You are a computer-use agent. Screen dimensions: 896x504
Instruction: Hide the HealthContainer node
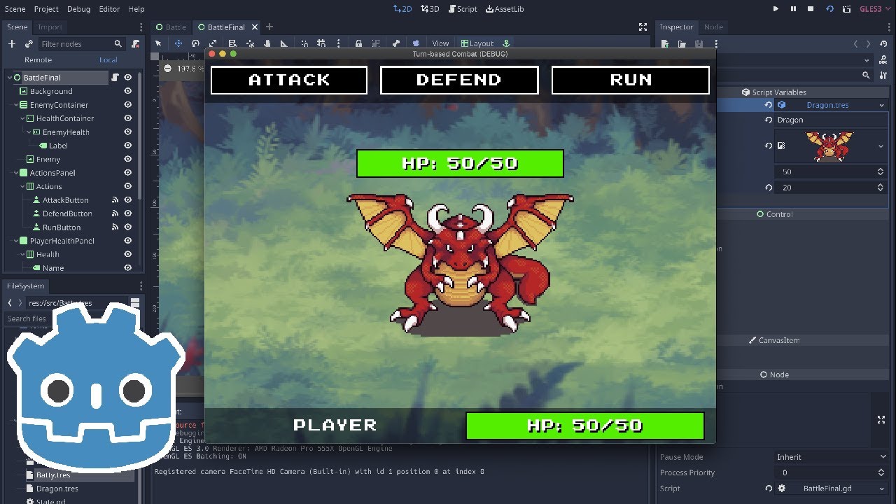(128, 118)
